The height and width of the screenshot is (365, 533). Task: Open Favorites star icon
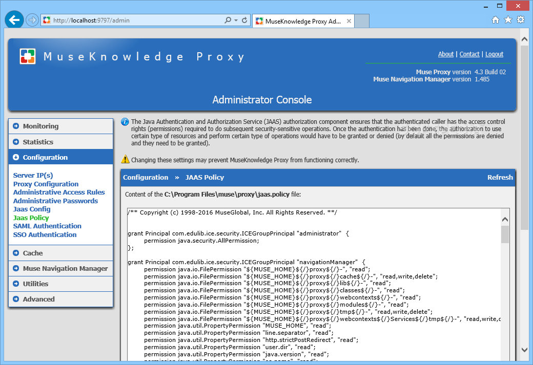tap(508, 19)
